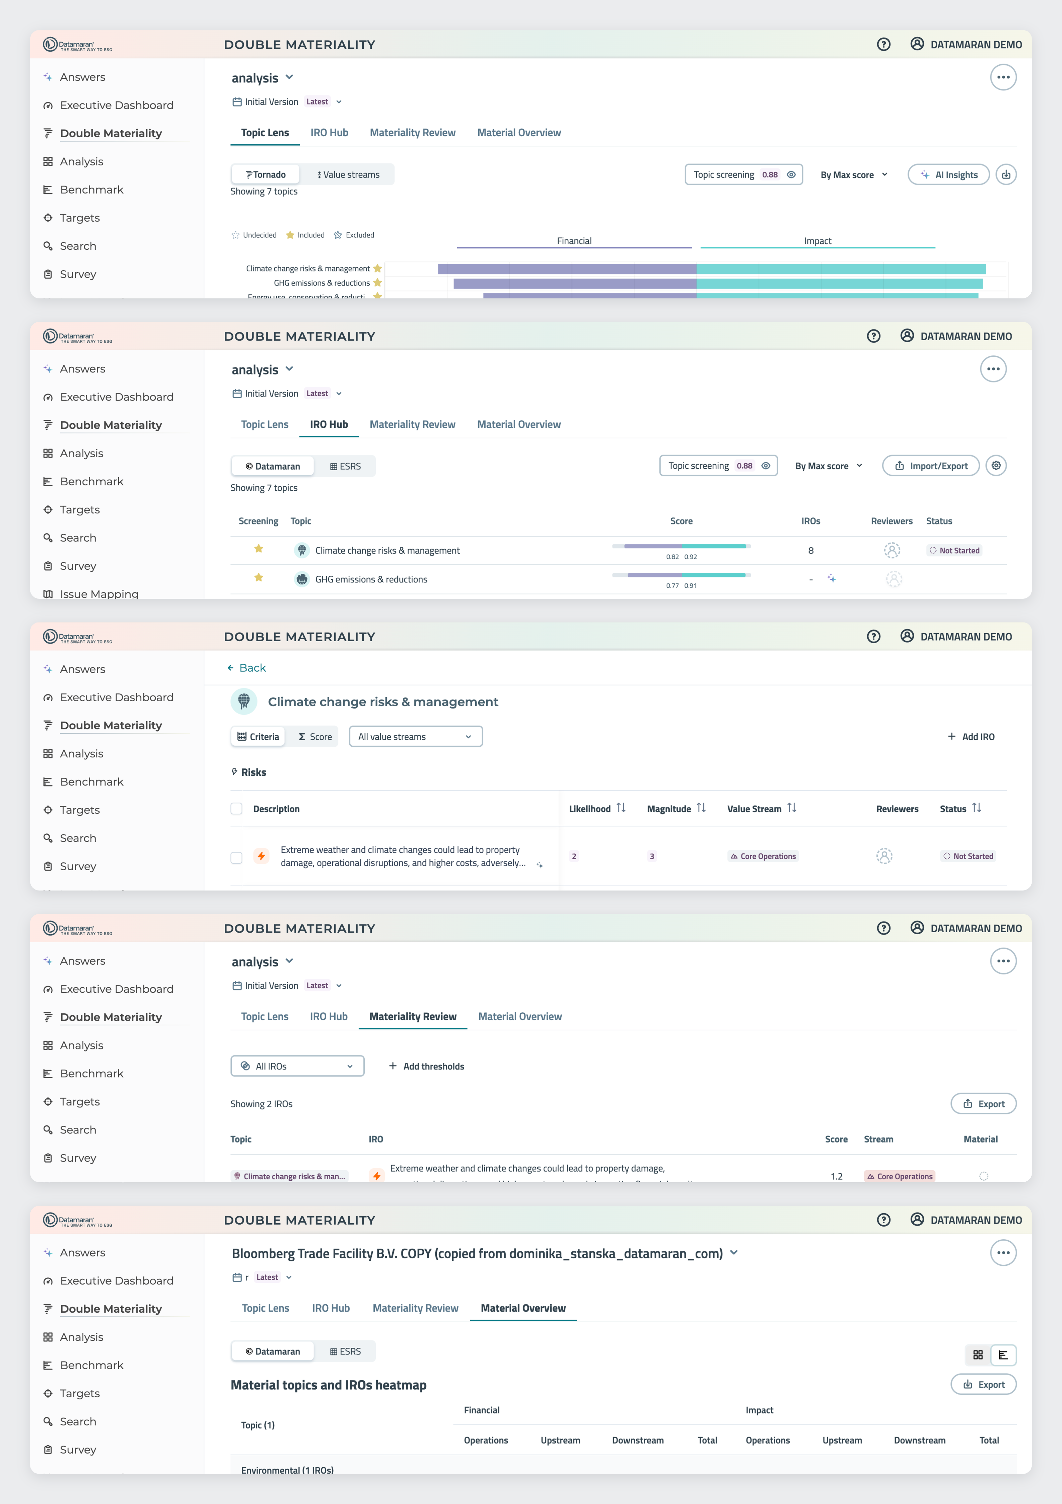Open the Topic Lens tab under the Bloomberg Trade Facility title
This screenshot has width=1062, height=1504.
[265, 1307]
